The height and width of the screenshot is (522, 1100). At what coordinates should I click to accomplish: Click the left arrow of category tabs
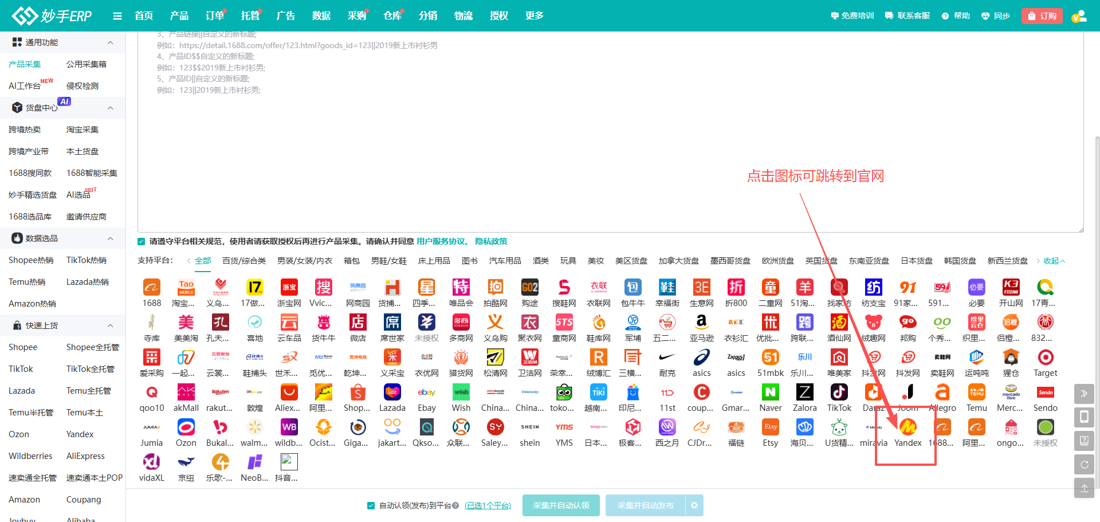pyautogui.click(x=188, y=261)
